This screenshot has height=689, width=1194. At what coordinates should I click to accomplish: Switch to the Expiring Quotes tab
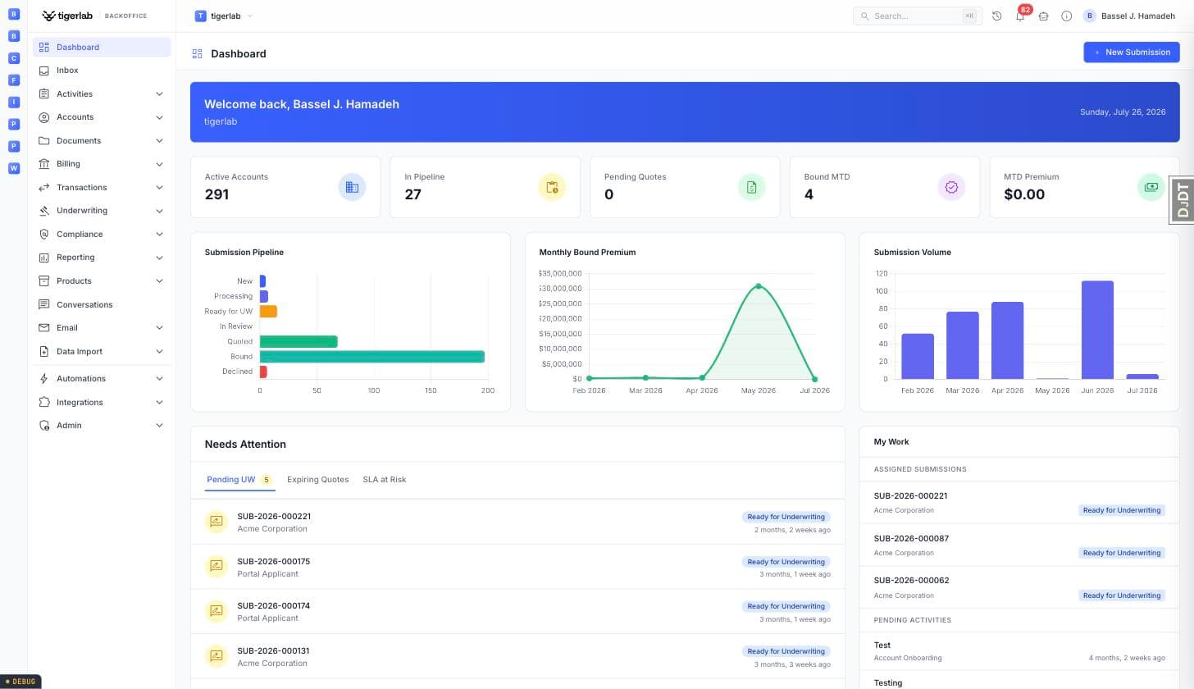tap(317, 480)
